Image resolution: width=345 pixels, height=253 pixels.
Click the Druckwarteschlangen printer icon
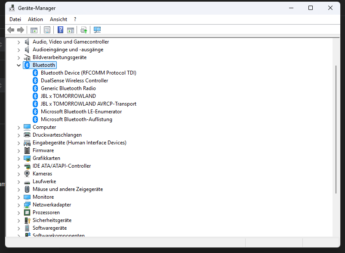(27, 135)
